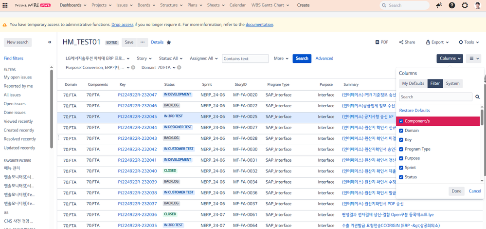Click the Done button in Columns panel
This screenshot has height=229, width=486.
coord(456,191)
